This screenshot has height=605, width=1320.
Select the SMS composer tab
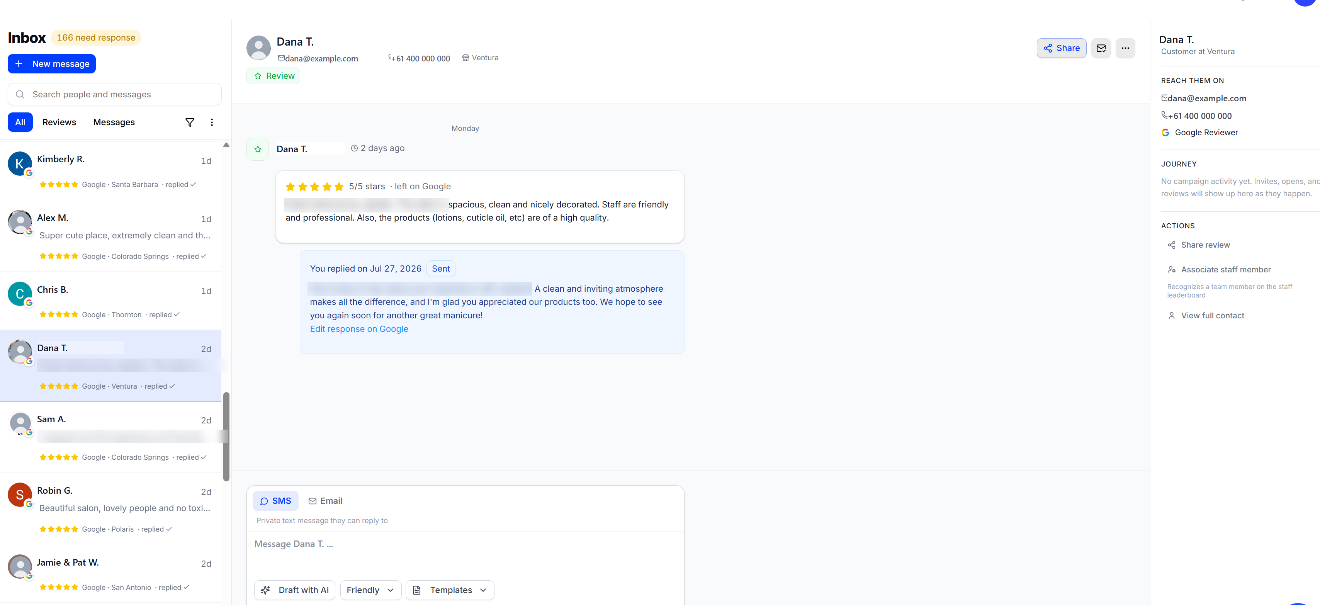coord(275,501)
